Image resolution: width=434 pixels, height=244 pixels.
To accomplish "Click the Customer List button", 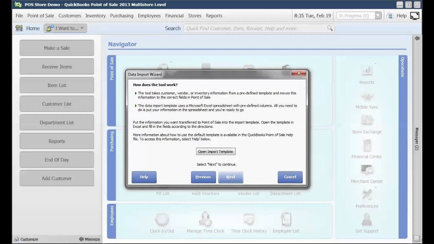I will point(57,104).
